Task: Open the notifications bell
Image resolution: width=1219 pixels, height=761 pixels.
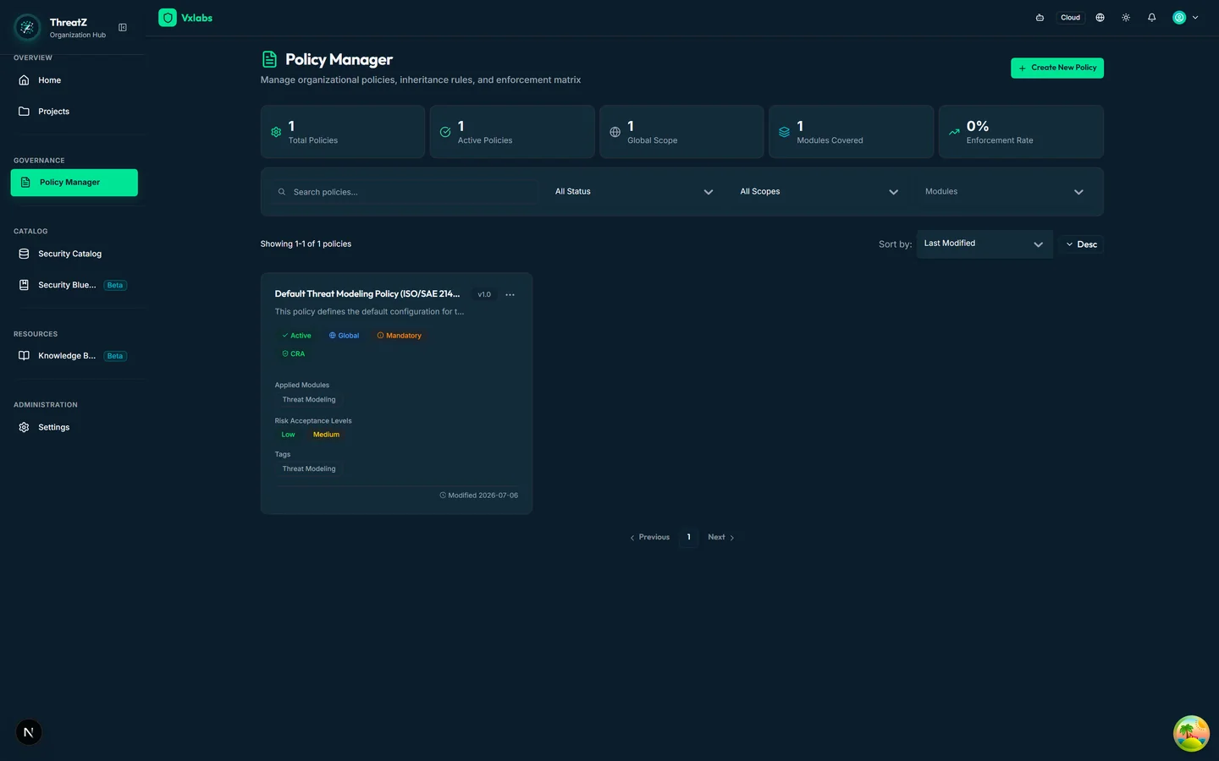Action: click(1151, 17)
